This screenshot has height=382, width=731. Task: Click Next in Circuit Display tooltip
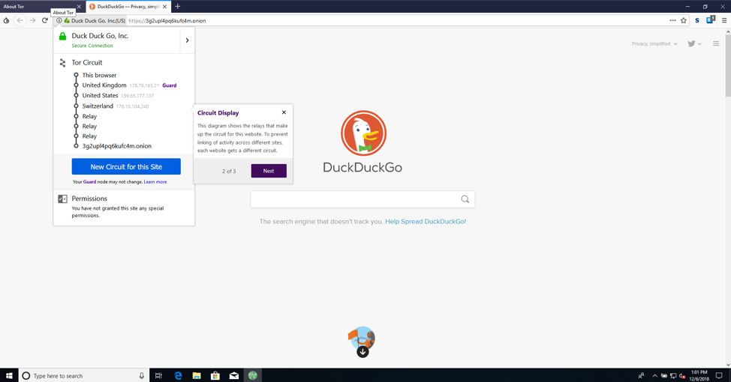coord(269,171)
